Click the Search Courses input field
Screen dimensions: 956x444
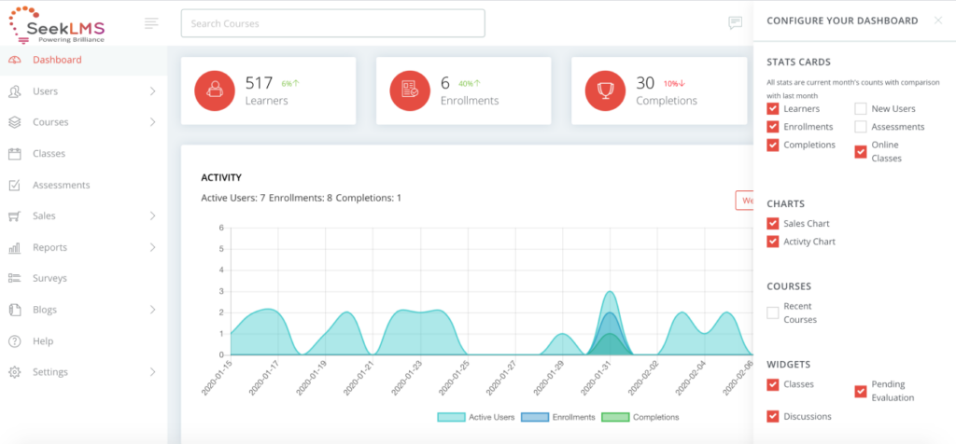pos(333,23)
